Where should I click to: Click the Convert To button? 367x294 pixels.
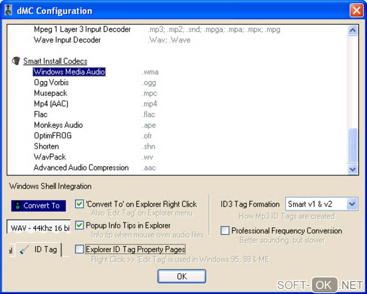coord(38,205)
